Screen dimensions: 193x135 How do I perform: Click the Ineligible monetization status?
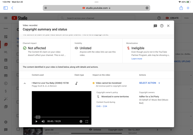click(138, 48)
